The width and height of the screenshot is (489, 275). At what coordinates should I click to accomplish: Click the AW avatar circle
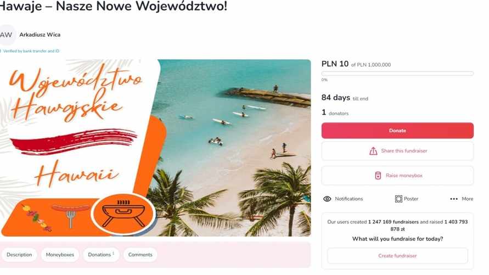point(6,35)
